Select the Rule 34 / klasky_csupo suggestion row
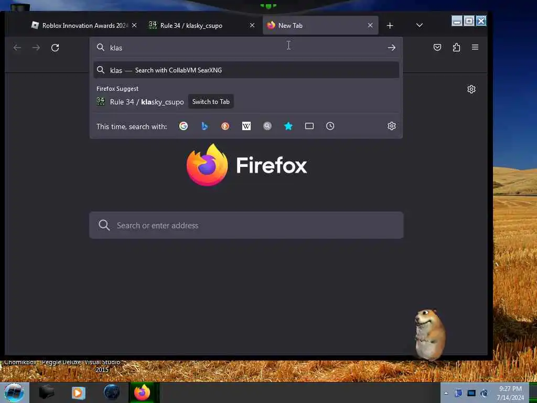537x403 pixels. [246, 102]
